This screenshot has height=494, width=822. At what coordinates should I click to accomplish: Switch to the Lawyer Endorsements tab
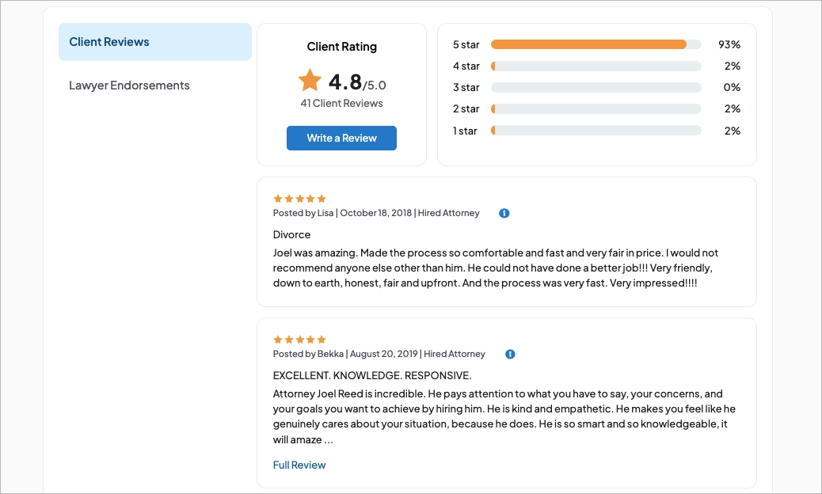[x=129, y=85]
